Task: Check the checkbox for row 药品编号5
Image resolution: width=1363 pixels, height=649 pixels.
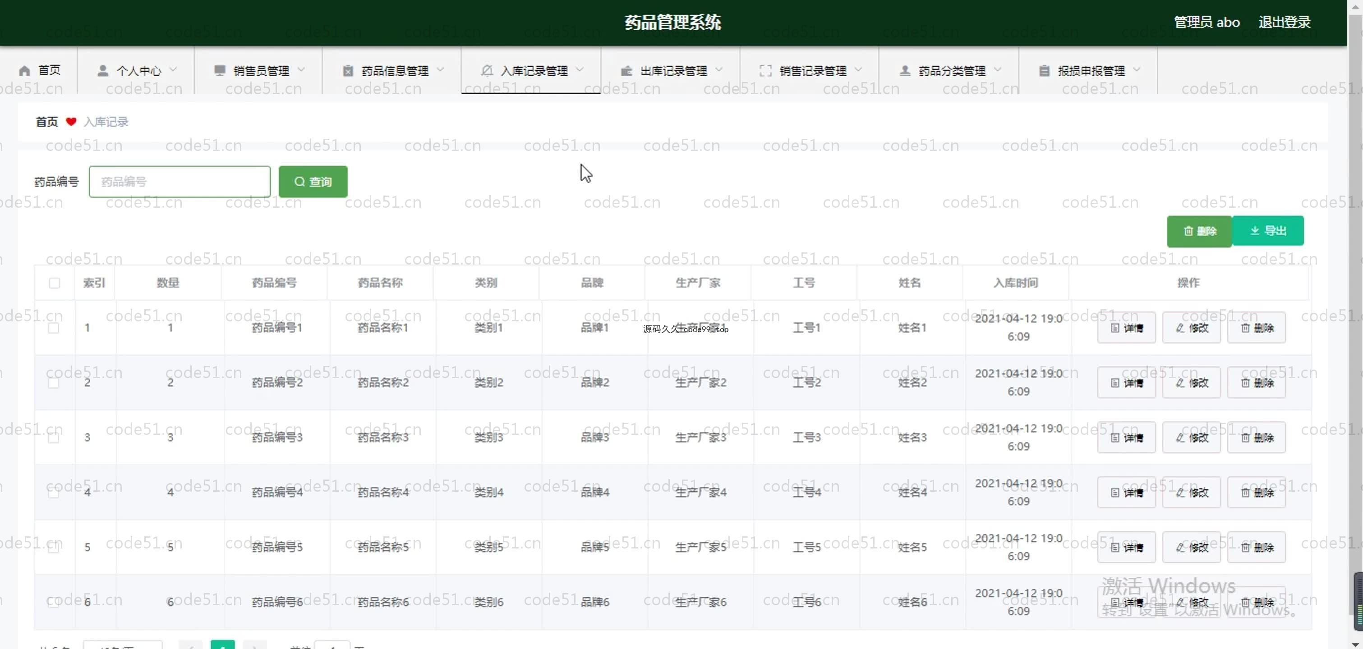Action: pos(53,548)
